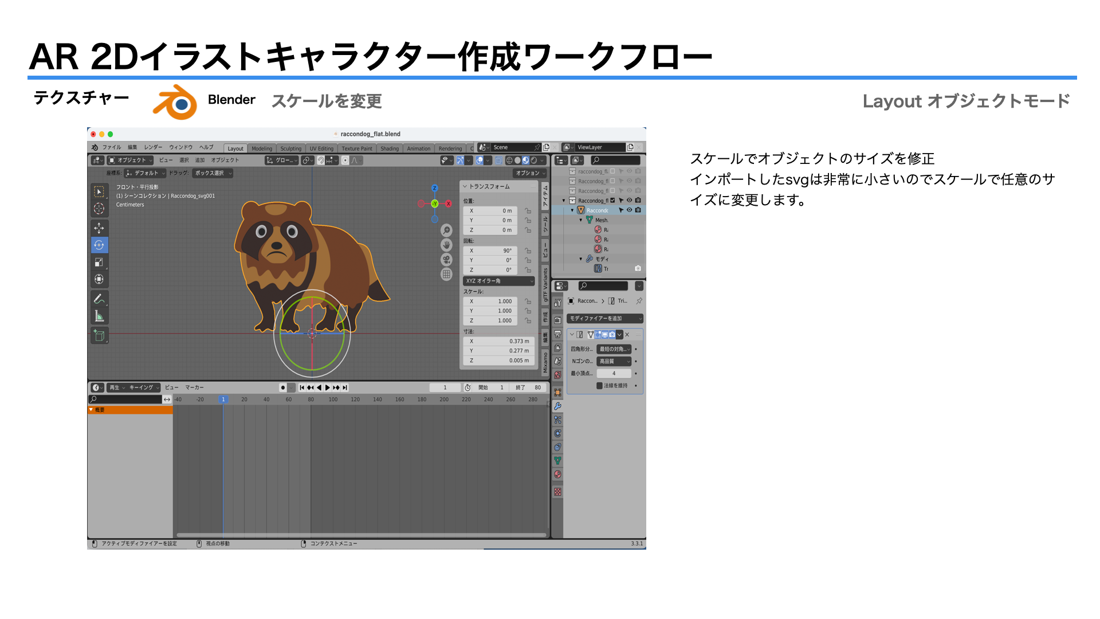The width and height of the screenshot is (1100, 619).
Task: Open the マーカー menu in the timeline
Action: 194,388
